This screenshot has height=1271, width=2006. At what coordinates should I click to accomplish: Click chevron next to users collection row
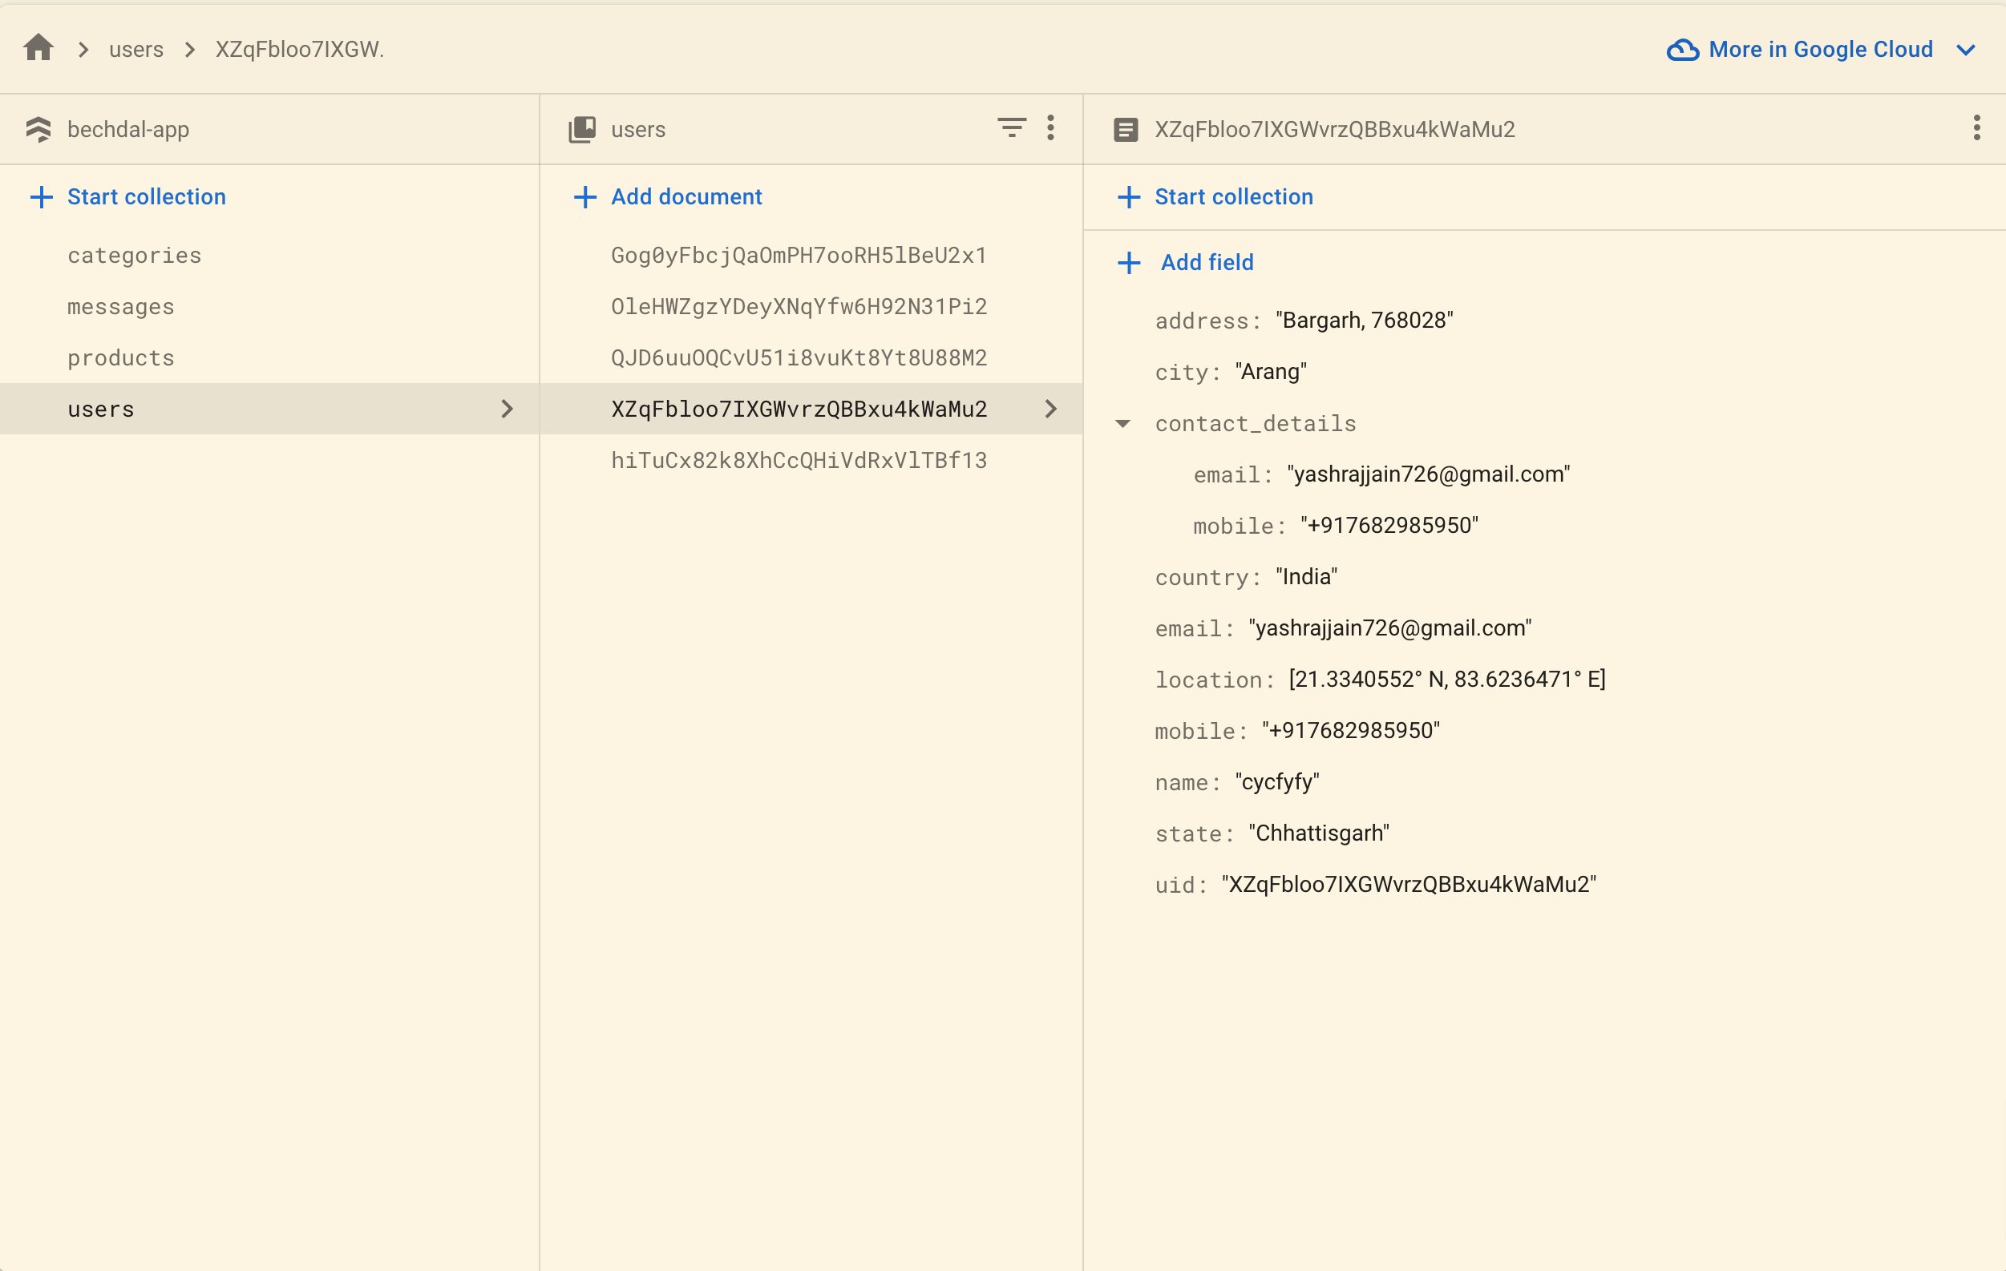coord(507,409)
